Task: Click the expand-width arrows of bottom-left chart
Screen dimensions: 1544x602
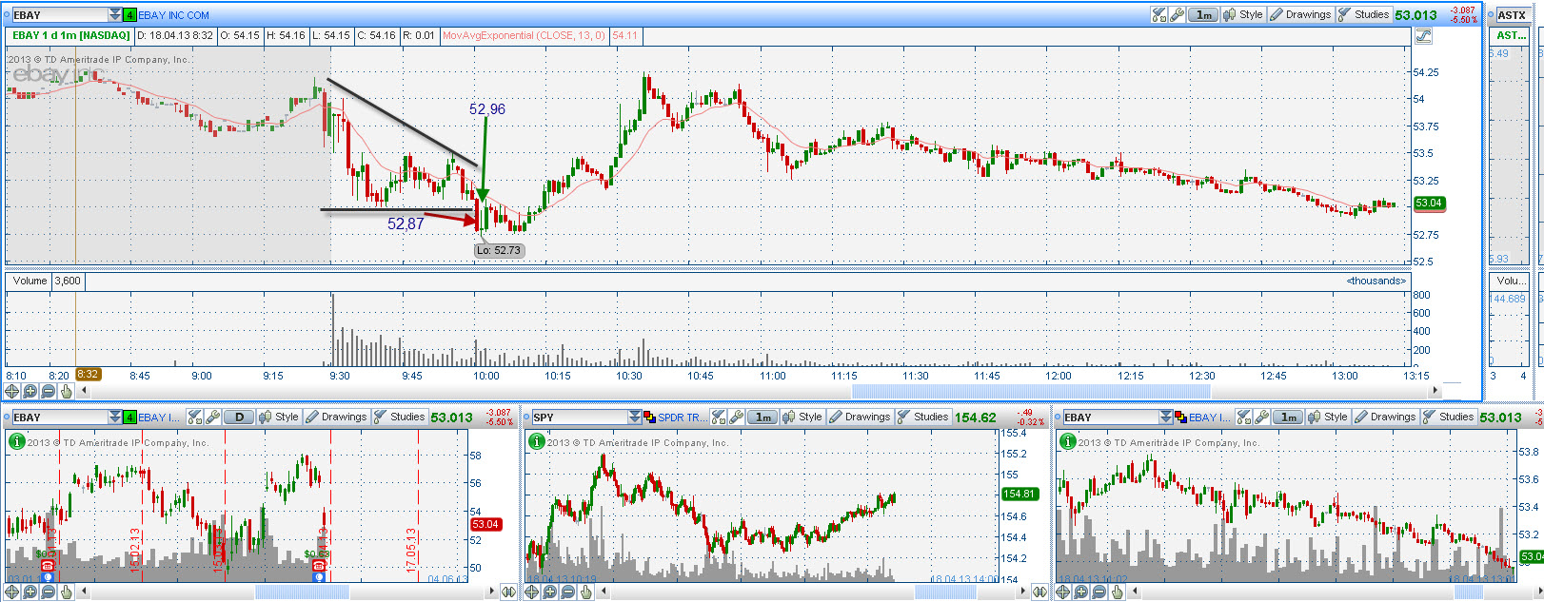Action: click(x=507, y=592)
